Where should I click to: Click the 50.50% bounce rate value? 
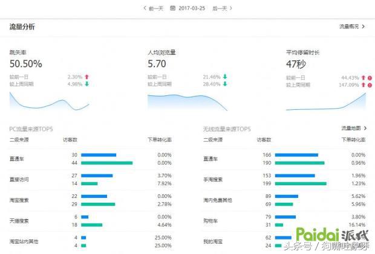26,64
